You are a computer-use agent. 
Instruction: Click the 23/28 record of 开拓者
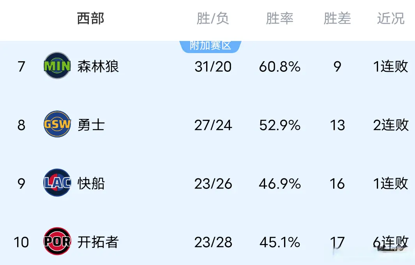pos(213,242)
